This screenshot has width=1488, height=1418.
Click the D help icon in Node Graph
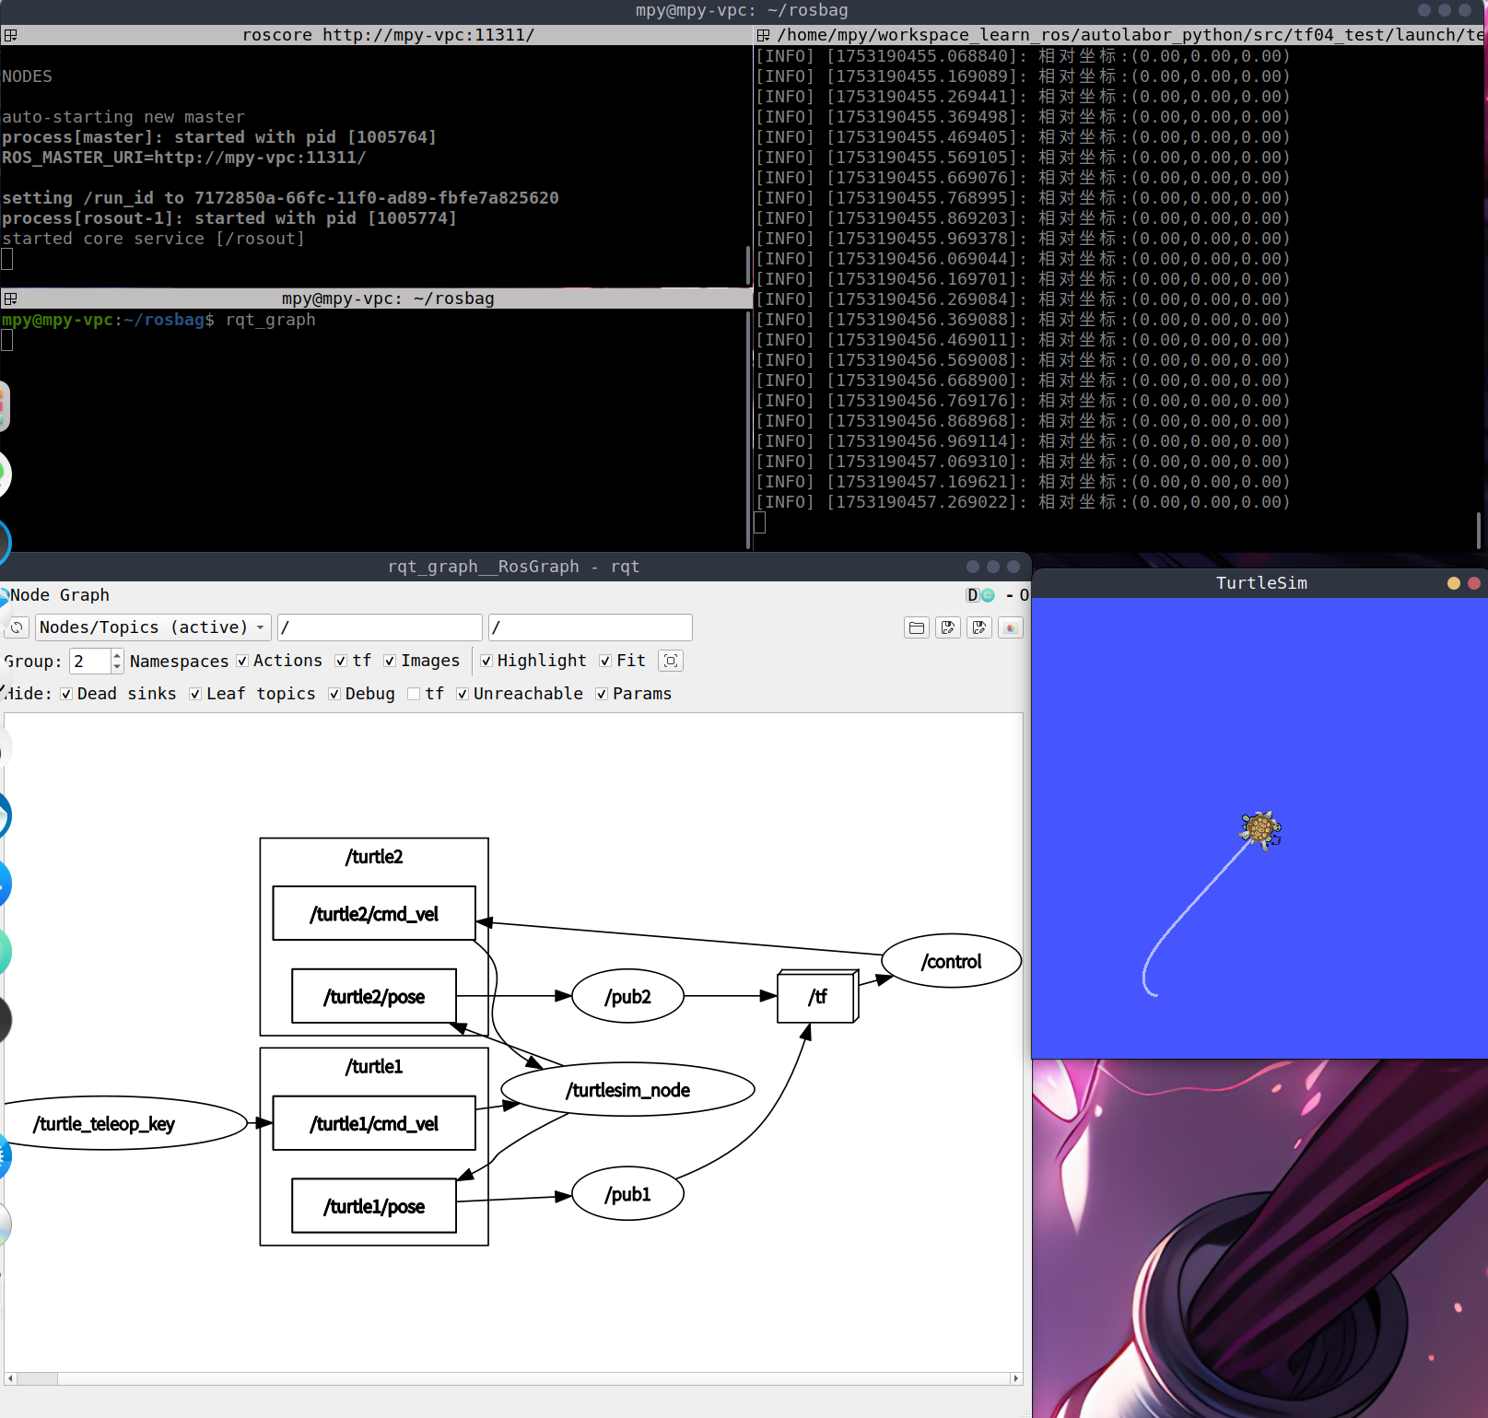pyautogui.click(x=972, y=595)
